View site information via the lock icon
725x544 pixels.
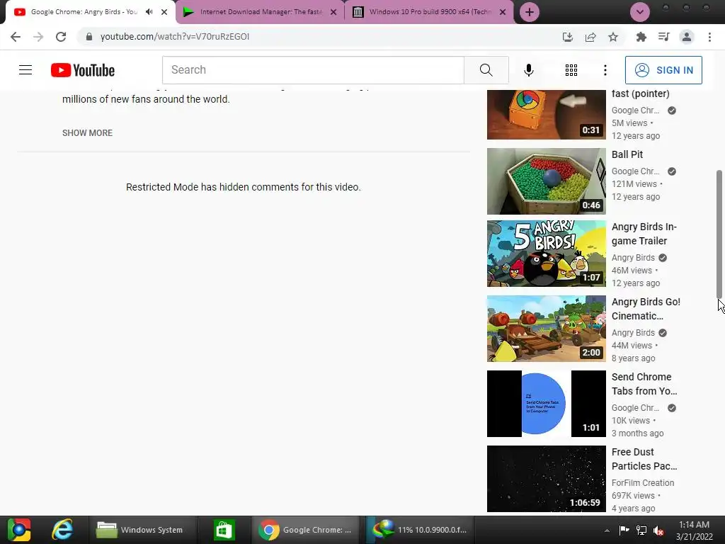tap(89, 37)
